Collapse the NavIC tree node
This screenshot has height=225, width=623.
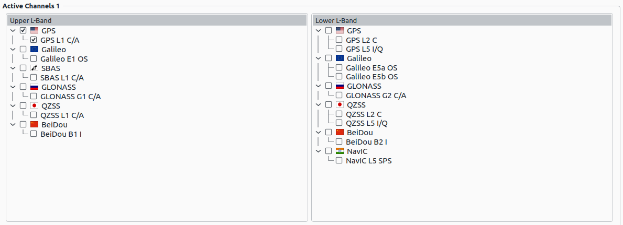coord(319,151)
